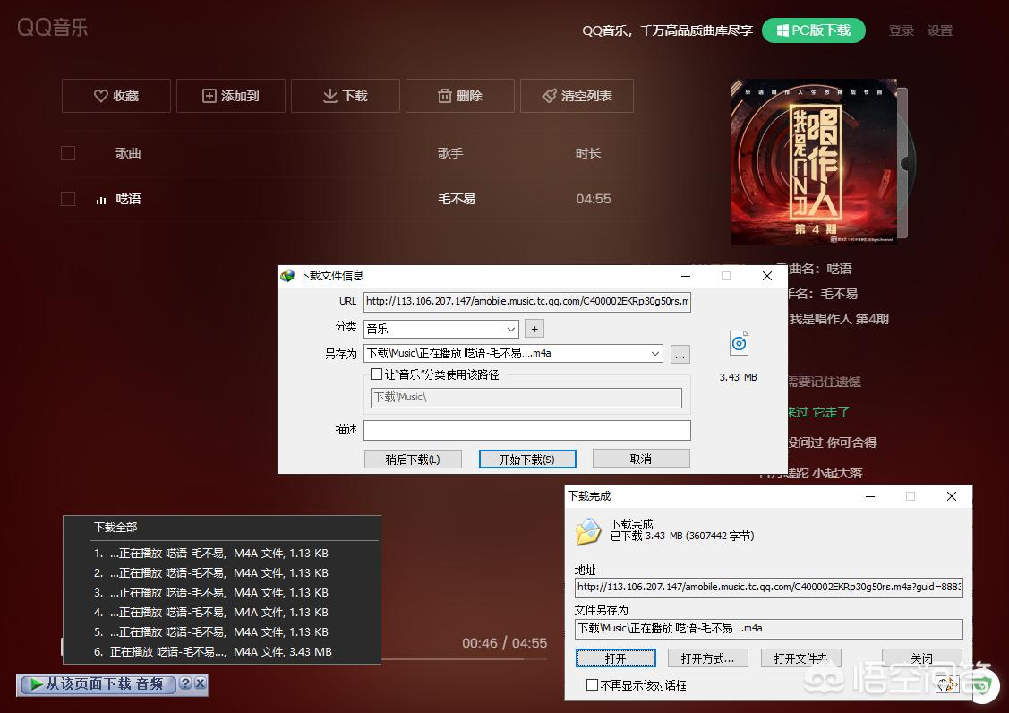Screen dimensions: 1009x713
Task: Select download list entry number 4
Action: [221, 613]
